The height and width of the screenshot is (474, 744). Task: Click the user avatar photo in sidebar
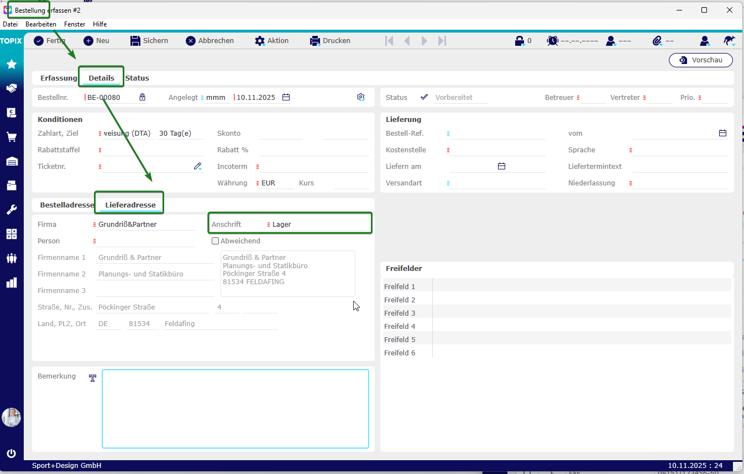click(x=11, y=417)
